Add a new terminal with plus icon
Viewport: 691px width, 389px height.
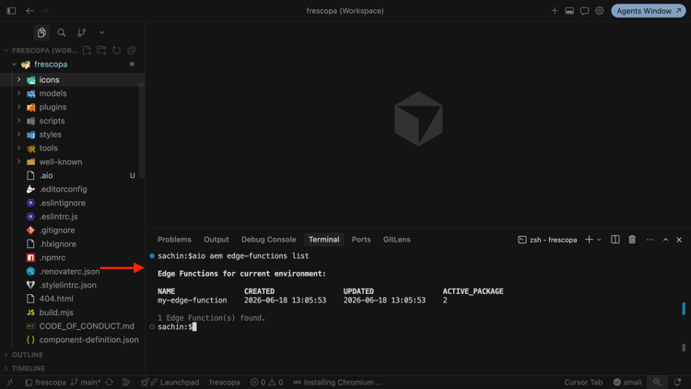point(589,240)
